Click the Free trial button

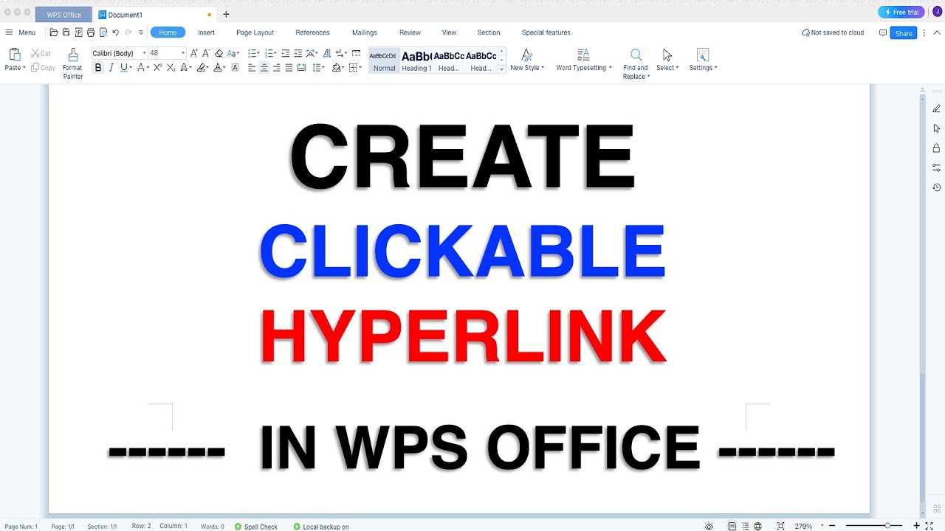(x=901, y=13)
